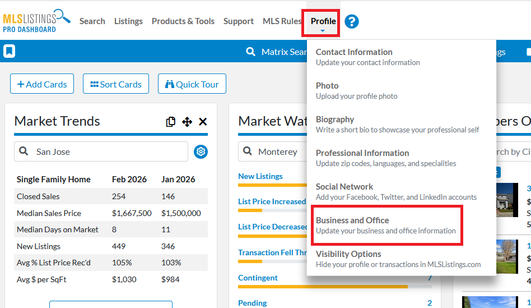Open the Transaction Fell Through link

[273, 252]
